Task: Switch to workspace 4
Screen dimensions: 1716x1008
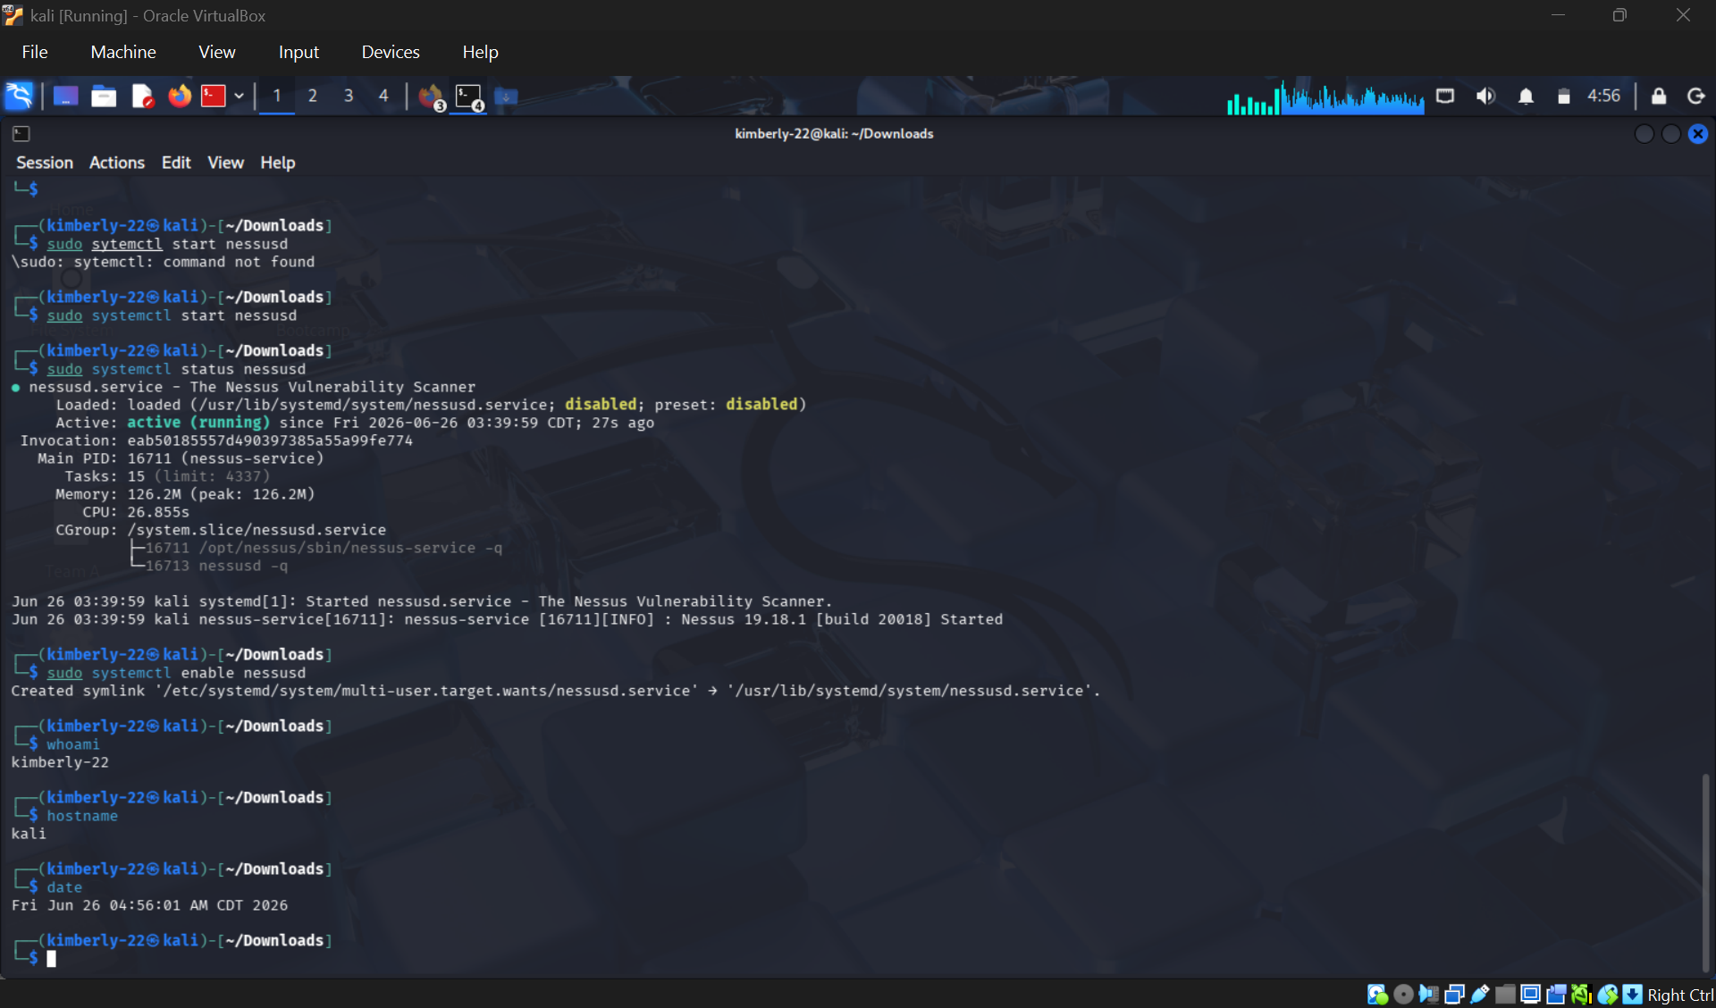Action: click(x=383, y=96)
